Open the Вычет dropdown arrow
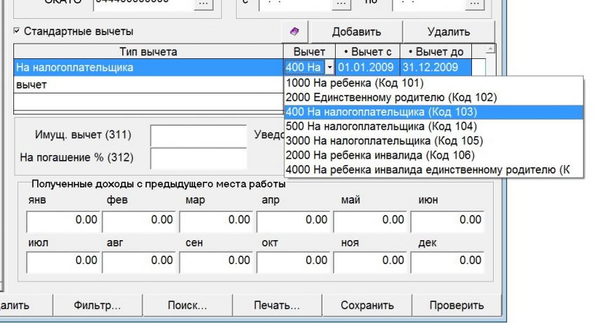 (x=330, y=67)
